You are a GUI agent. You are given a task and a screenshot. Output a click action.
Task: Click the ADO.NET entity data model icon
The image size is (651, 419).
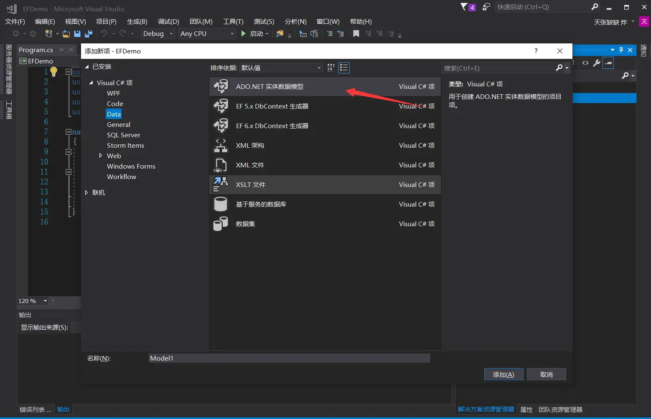point(221,86)
